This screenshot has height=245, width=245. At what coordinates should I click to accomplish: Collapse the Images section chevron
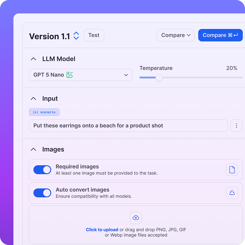(x=33, y=149)
